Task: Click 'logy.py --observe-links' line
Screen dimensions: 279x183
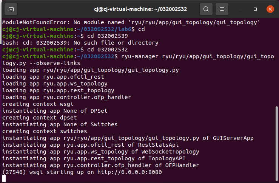Action: (x=41, y=63)
